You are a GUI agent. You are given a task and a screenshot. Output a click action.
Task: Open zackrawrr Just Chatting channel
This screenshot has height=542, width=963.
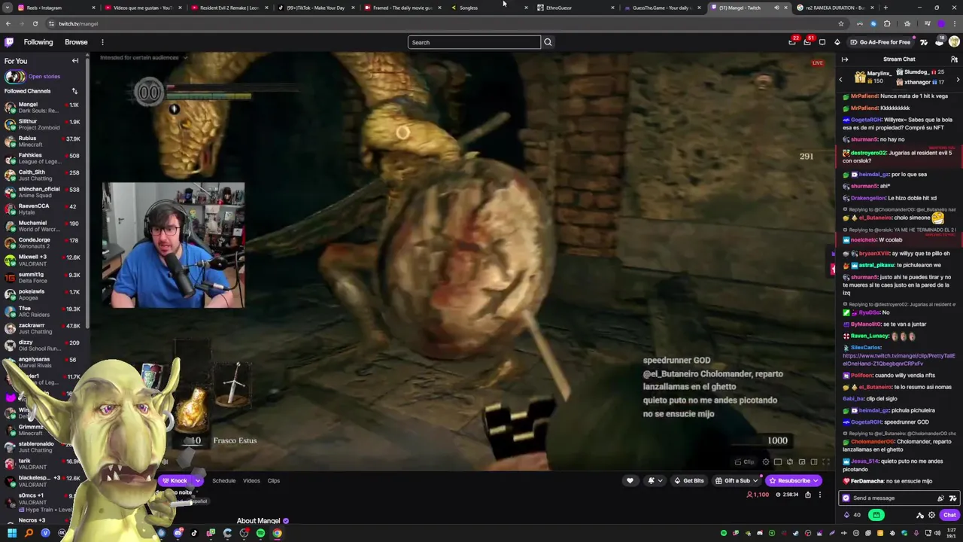pyautogui.click(x=44, y=328)
